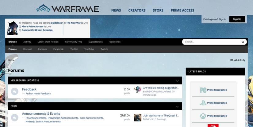Click the Home breadcrumb link

(x=11, y=60)
